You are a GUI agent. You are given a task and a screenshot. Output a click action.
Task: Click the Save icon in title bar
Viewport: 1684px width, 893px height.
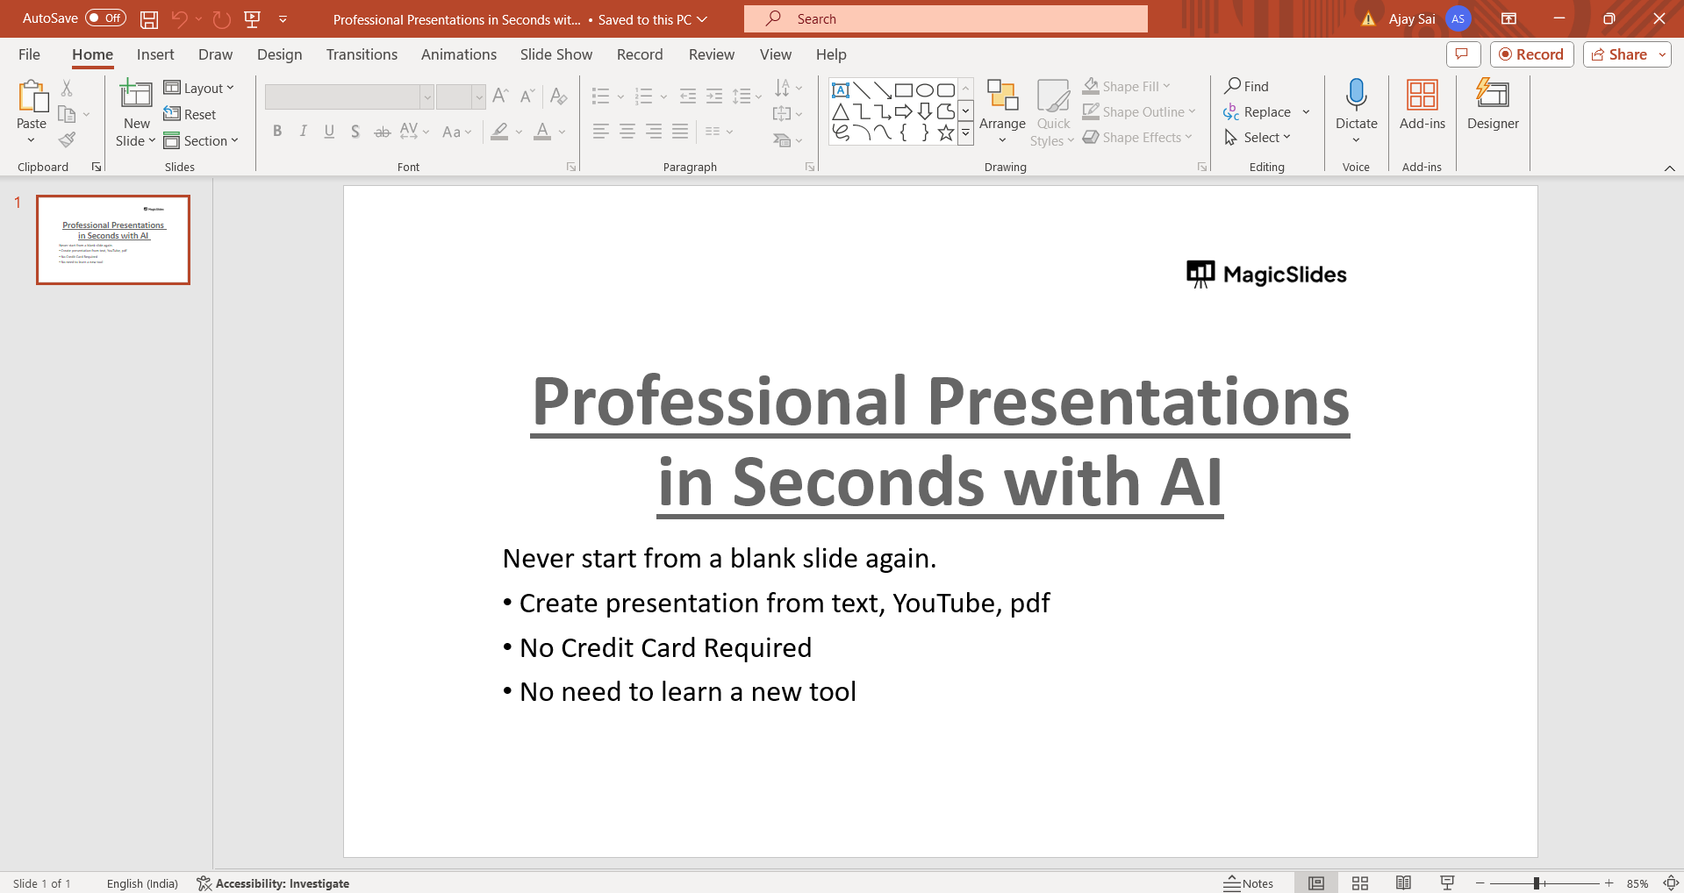(x=149, y=19)
